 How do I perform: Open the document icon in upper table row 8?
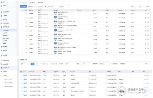145,44
